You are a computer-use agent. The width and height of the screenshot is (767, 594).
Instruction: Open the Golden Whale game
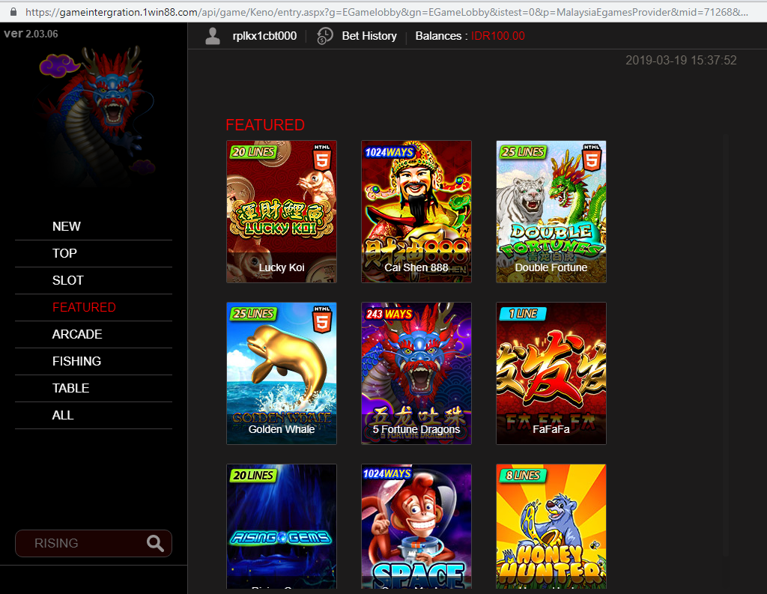coord(282,373)
